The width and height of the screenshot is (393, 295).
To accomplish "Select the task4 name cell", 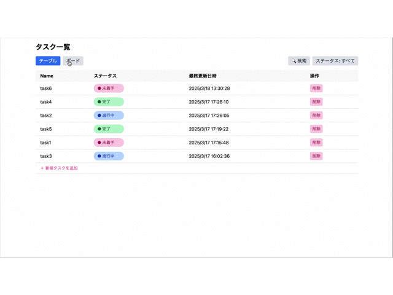I will (46, 102).
